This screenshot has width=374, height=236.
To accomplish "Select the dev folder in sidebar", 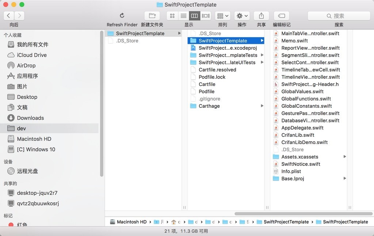I will pyautogui.click(x=49, y=128).
